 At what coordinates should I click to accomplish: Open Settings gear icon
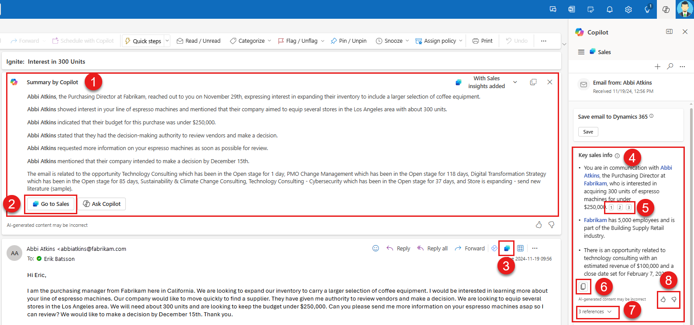pos(628,9)
